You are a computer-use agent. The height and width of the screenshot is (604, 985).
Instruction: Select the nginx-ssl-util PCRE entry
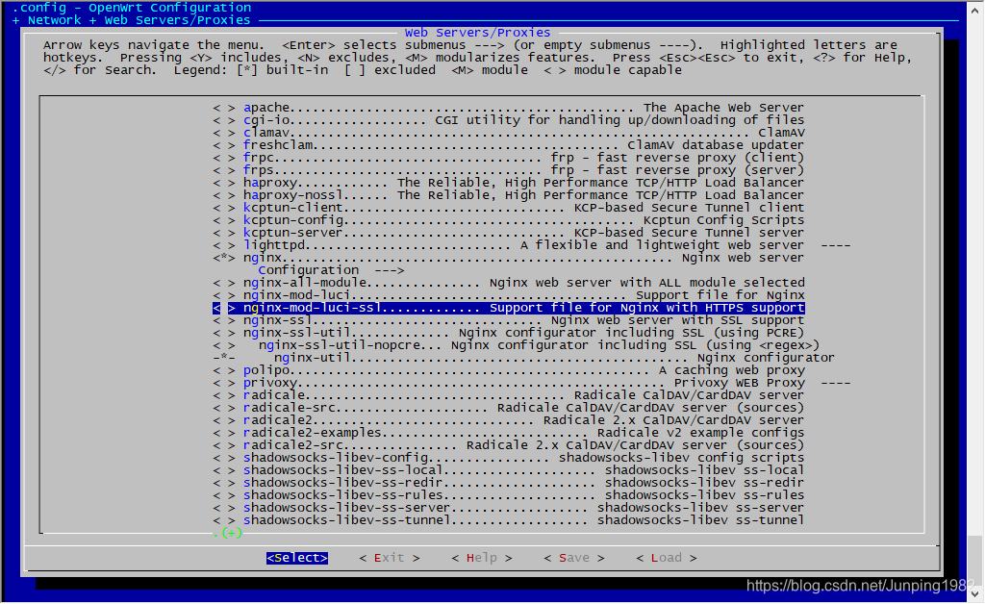point(508,333)
